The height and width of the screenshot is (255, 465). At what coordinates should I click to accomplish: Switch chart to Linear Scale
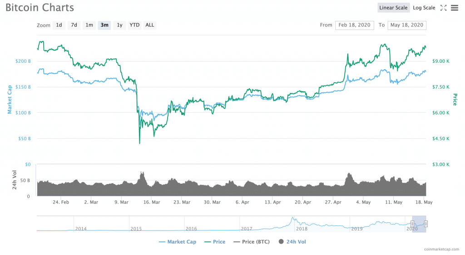(x=393, y=8)
